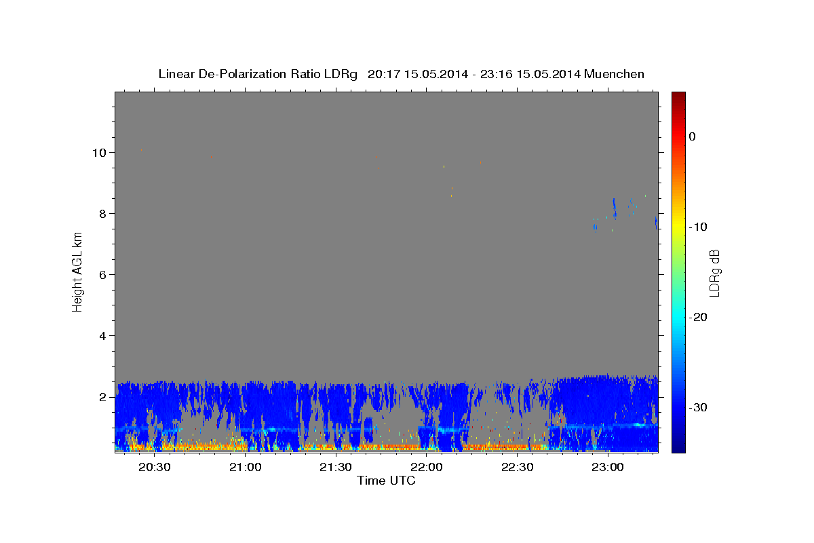This screenshot has height=543, width=814.
Task: Select the 21:30 time axis label
Action: tap(336, 468)
